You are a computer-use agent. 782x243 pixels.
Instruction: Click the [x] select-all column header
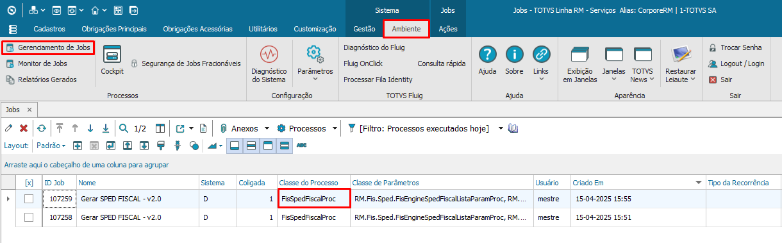[x=28, y=183]
